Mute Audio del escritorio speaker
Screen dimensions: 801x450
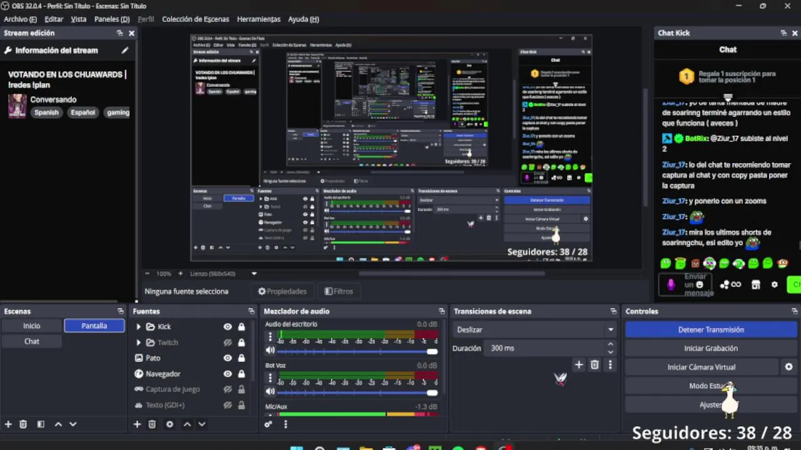(270, 351)
